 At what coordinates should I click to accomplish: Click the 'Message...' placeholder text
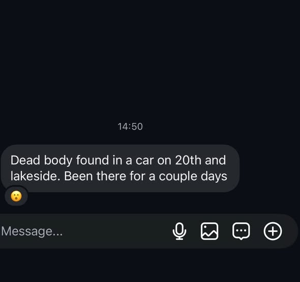point(32,231)
